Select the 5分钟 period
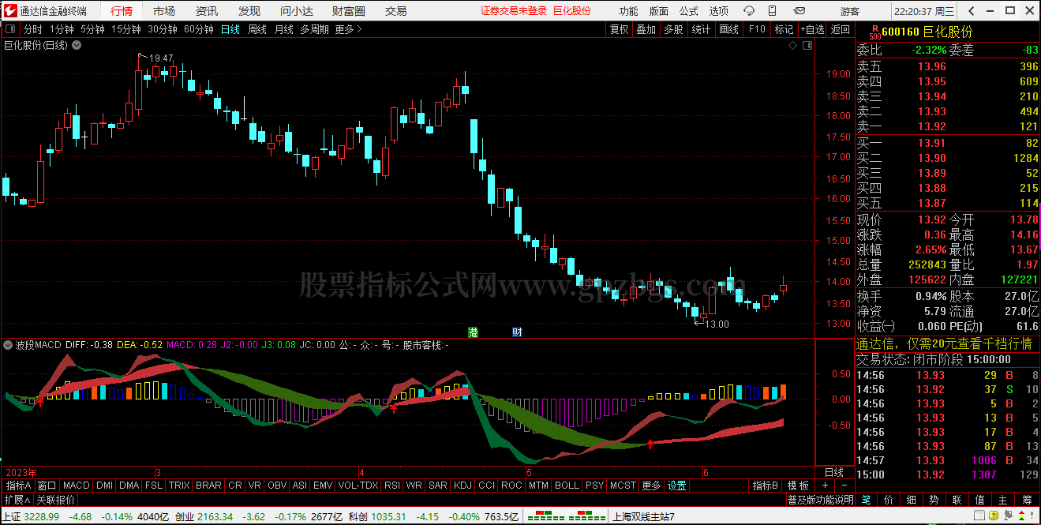The height and width of the screenshot is (525, 1041). click(x=92, y=29)
